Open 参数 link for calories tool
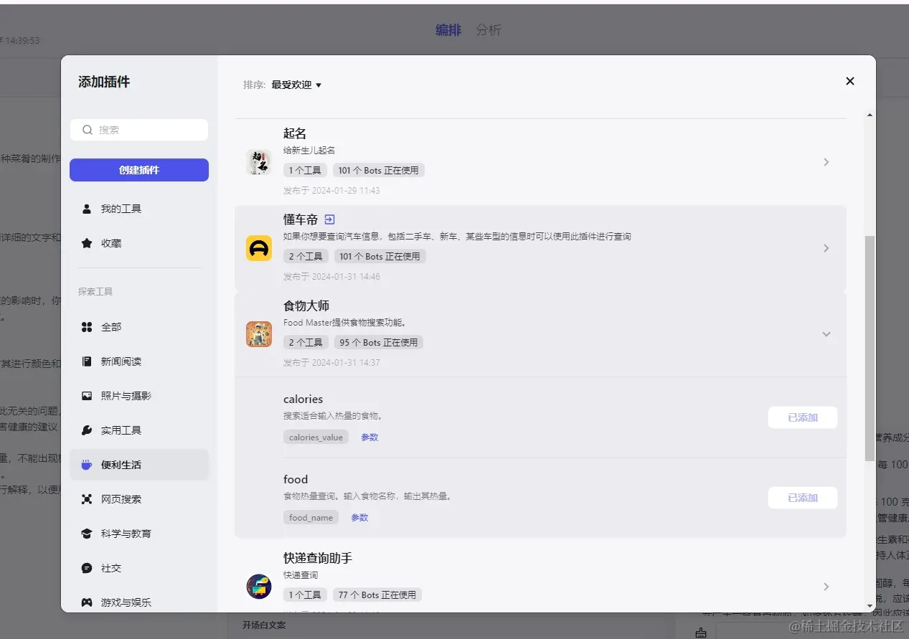This screenshot has width=909, height=639. 369,437
